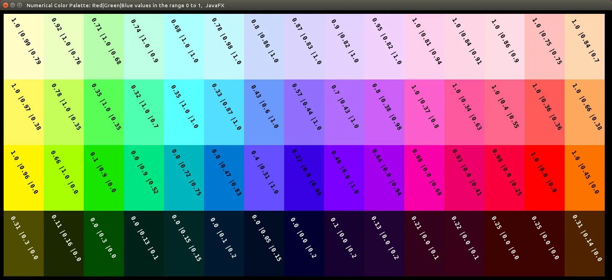The height and width of the screenshot is (280, 612).
Task: Click swatch 1.0 |0.84 |0.7
Action: [585, 47]
